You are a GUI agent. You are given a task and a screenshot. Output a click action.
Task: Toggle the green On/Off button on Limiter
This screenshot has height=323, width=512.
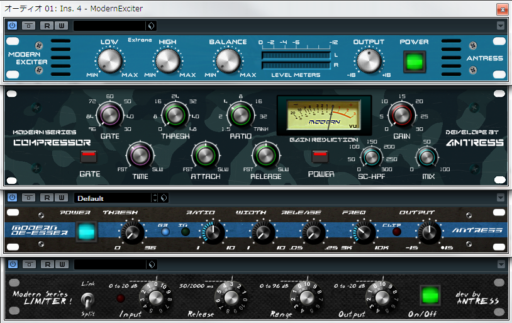click(x=430, y=296)
